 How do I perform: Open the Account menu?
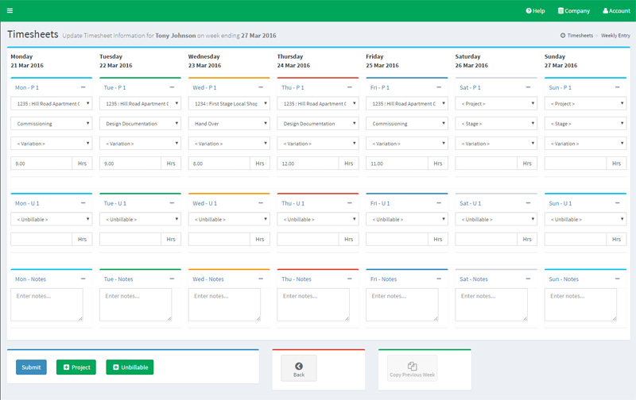tap(616, 11)
